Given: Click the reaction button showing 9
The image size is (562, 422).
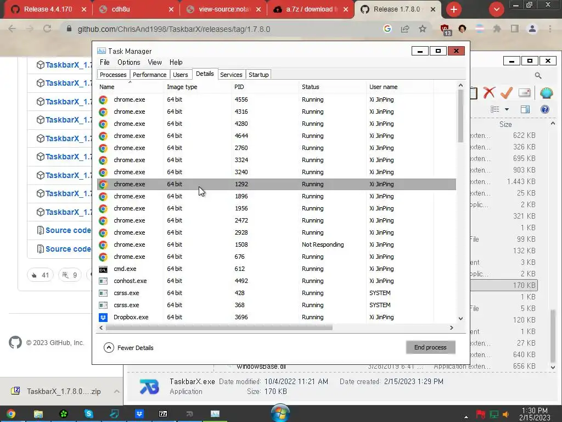Looking at the screenshot, I should click(x=70, y=275).
